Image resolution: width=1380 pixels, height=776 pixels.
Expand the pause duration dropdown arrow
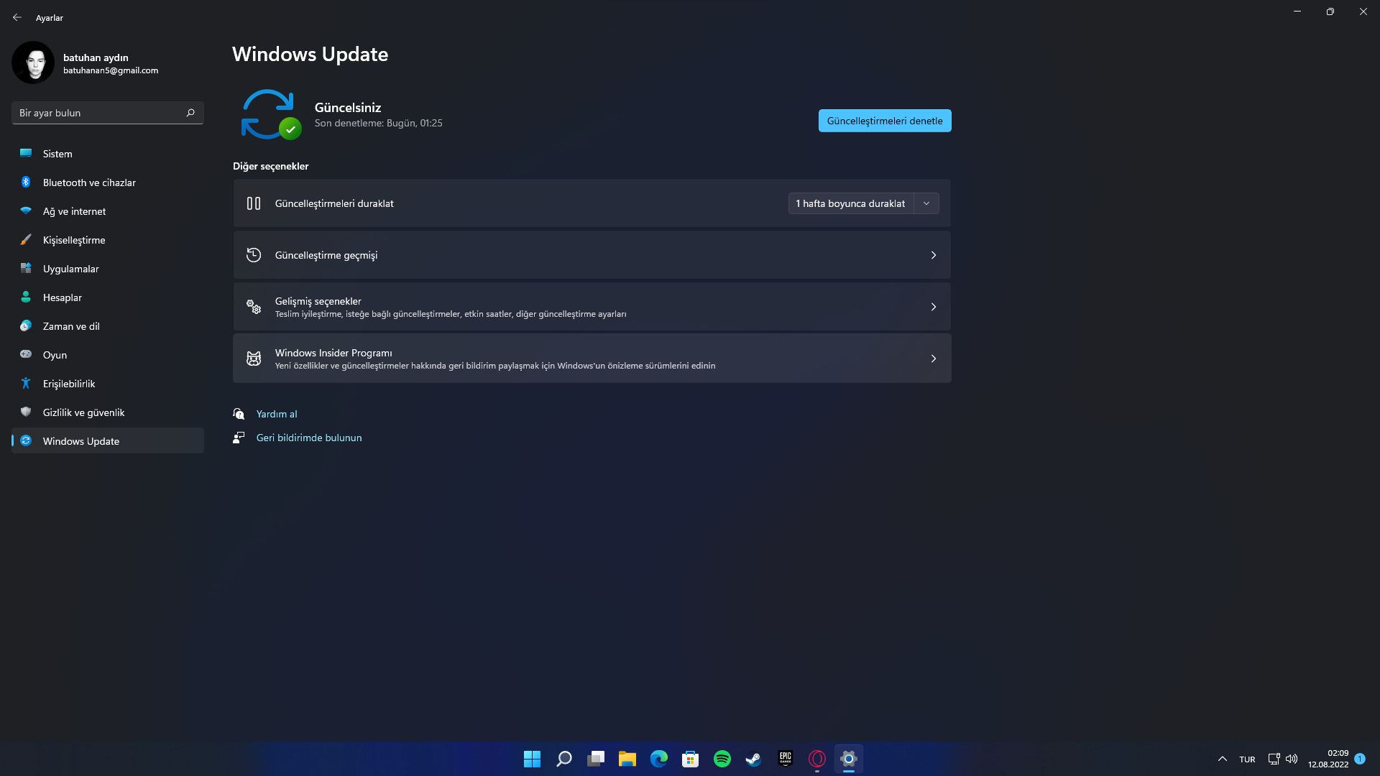pos(926,203)
